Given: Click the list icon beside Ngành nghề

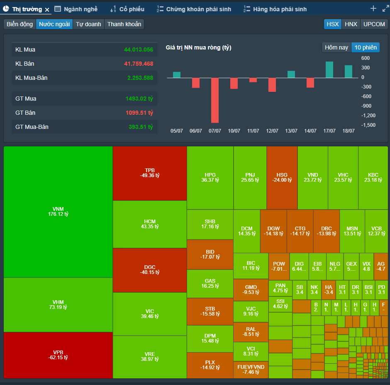Looking at the screenshot, I should (57, 9).
